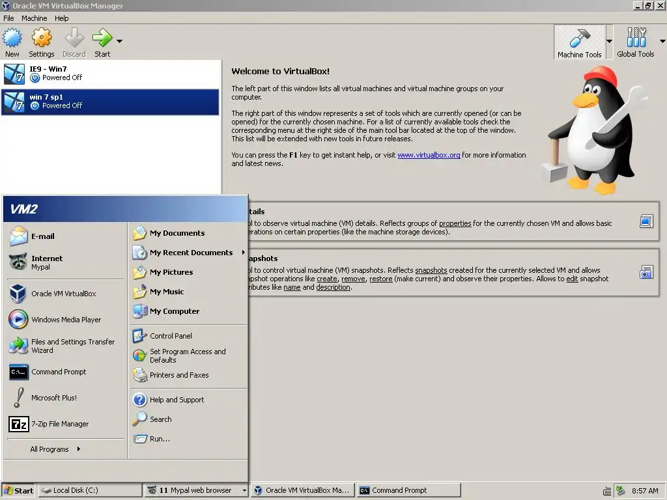Open 7-Zip File Manager

pyautogui.click(x=66, y=424)
